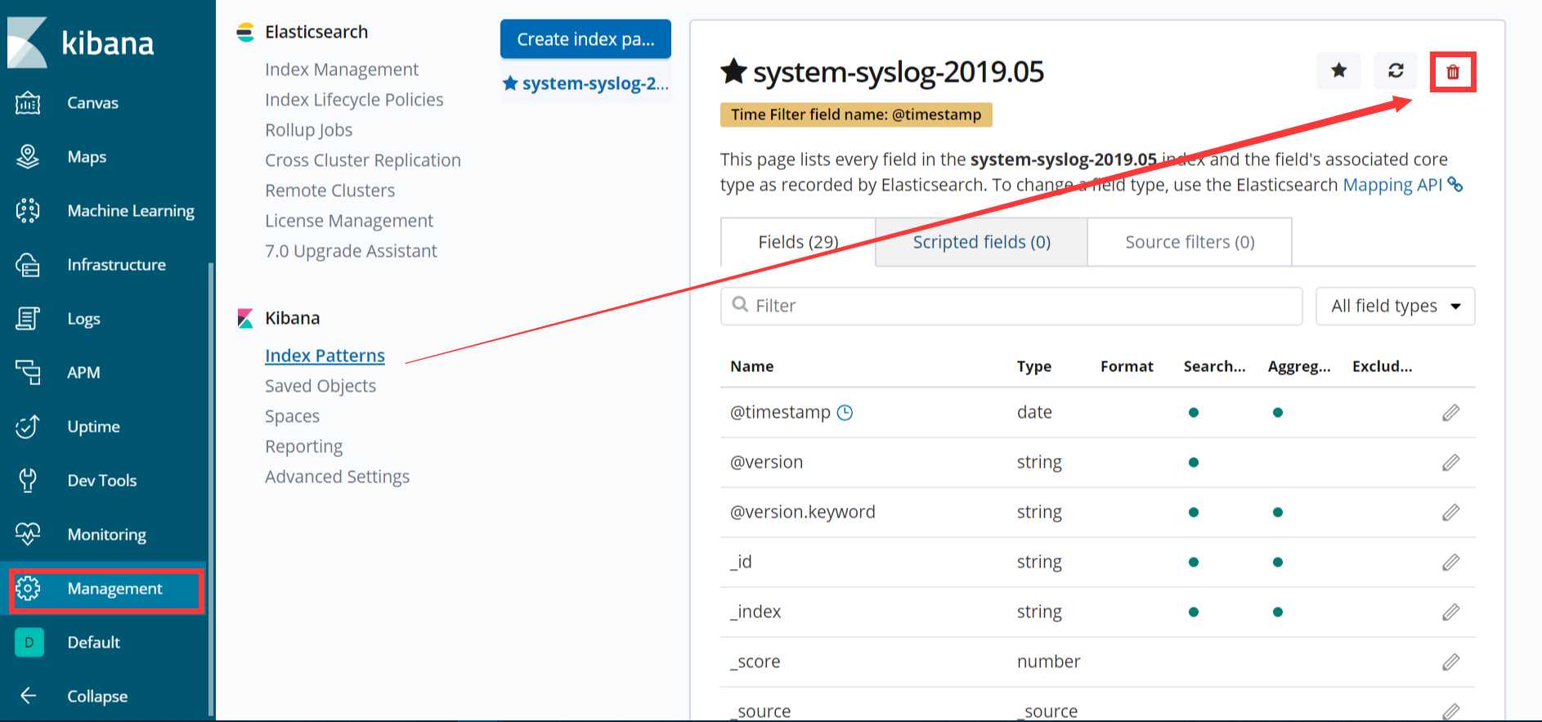Click the Default space avatar
The height and width of the screenshot is (722, 1542).
click(29, 643)
